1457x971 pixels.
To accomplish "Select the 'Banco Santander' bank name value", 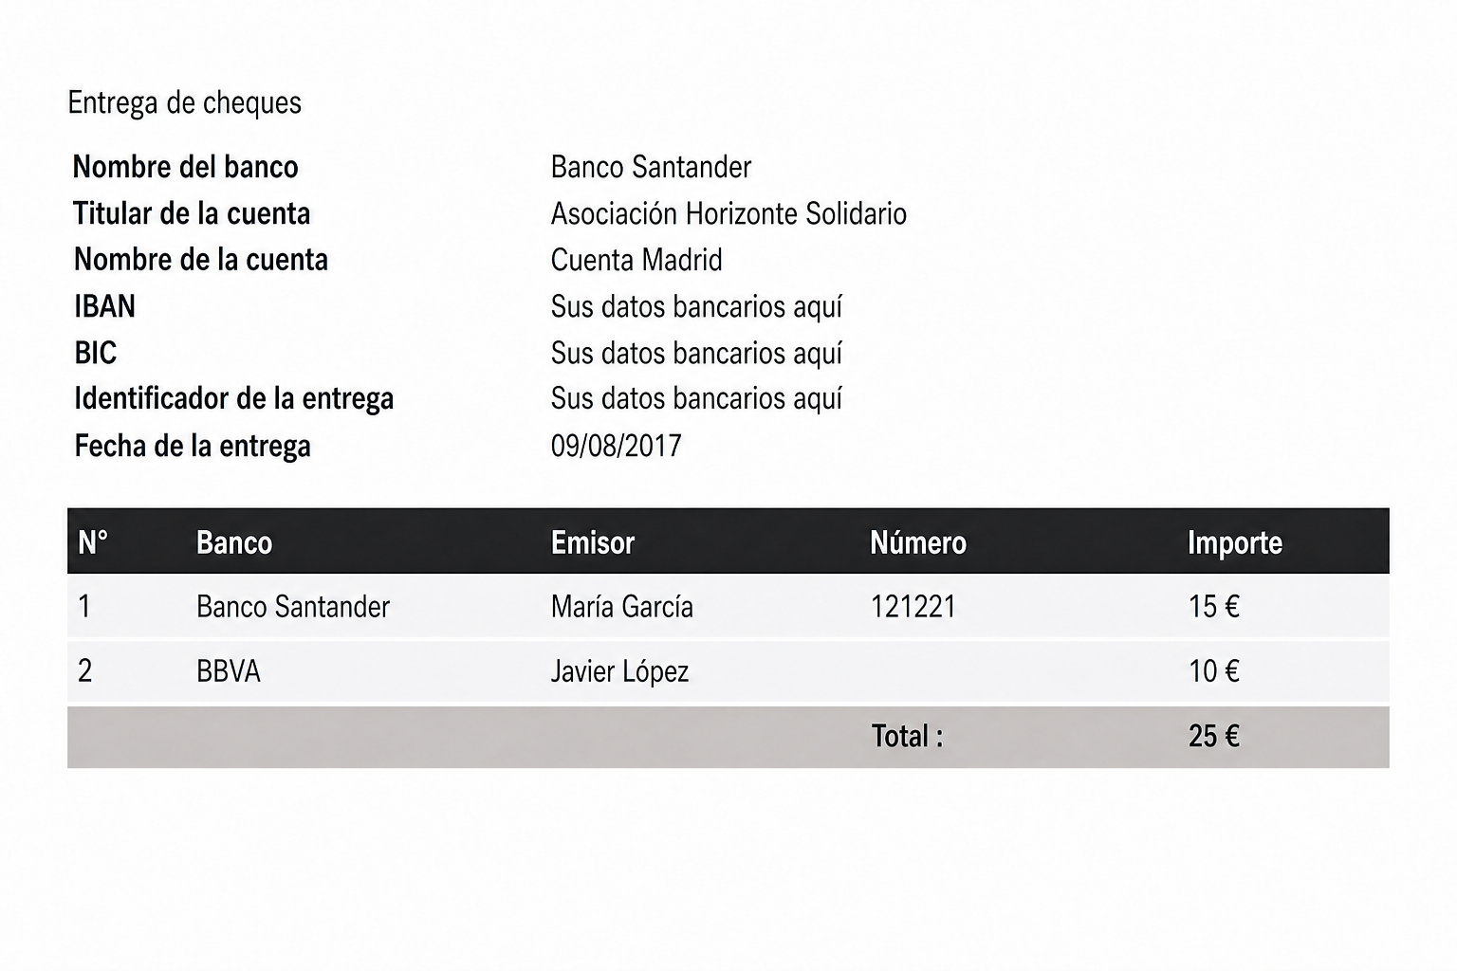I will [651, 167].
